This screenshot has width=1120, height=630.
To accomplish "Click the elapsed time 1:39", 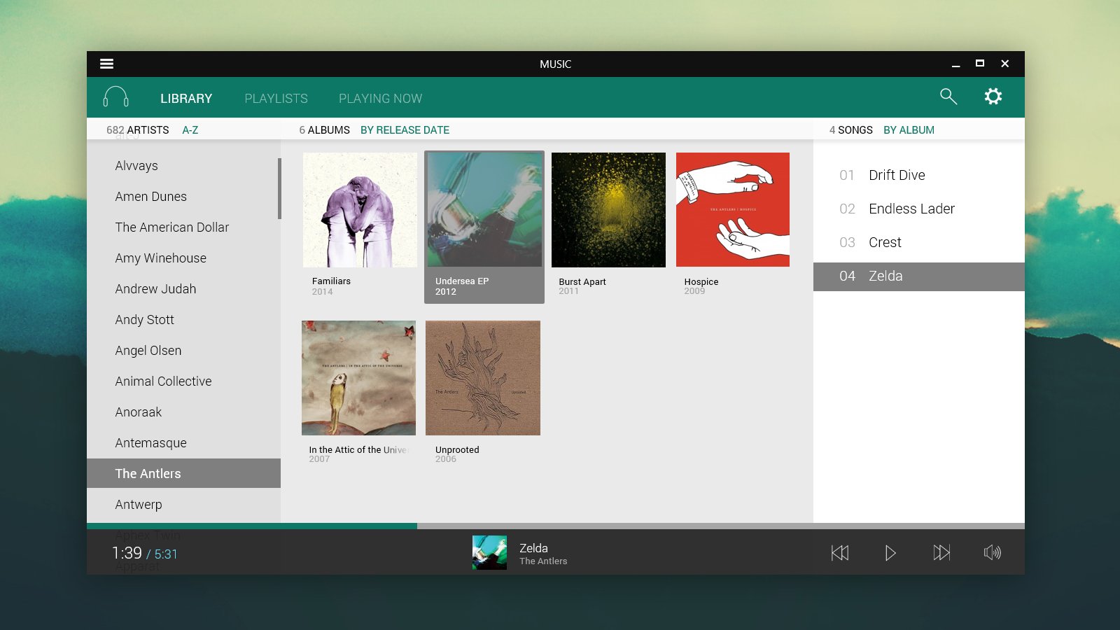I will [127, 553].
